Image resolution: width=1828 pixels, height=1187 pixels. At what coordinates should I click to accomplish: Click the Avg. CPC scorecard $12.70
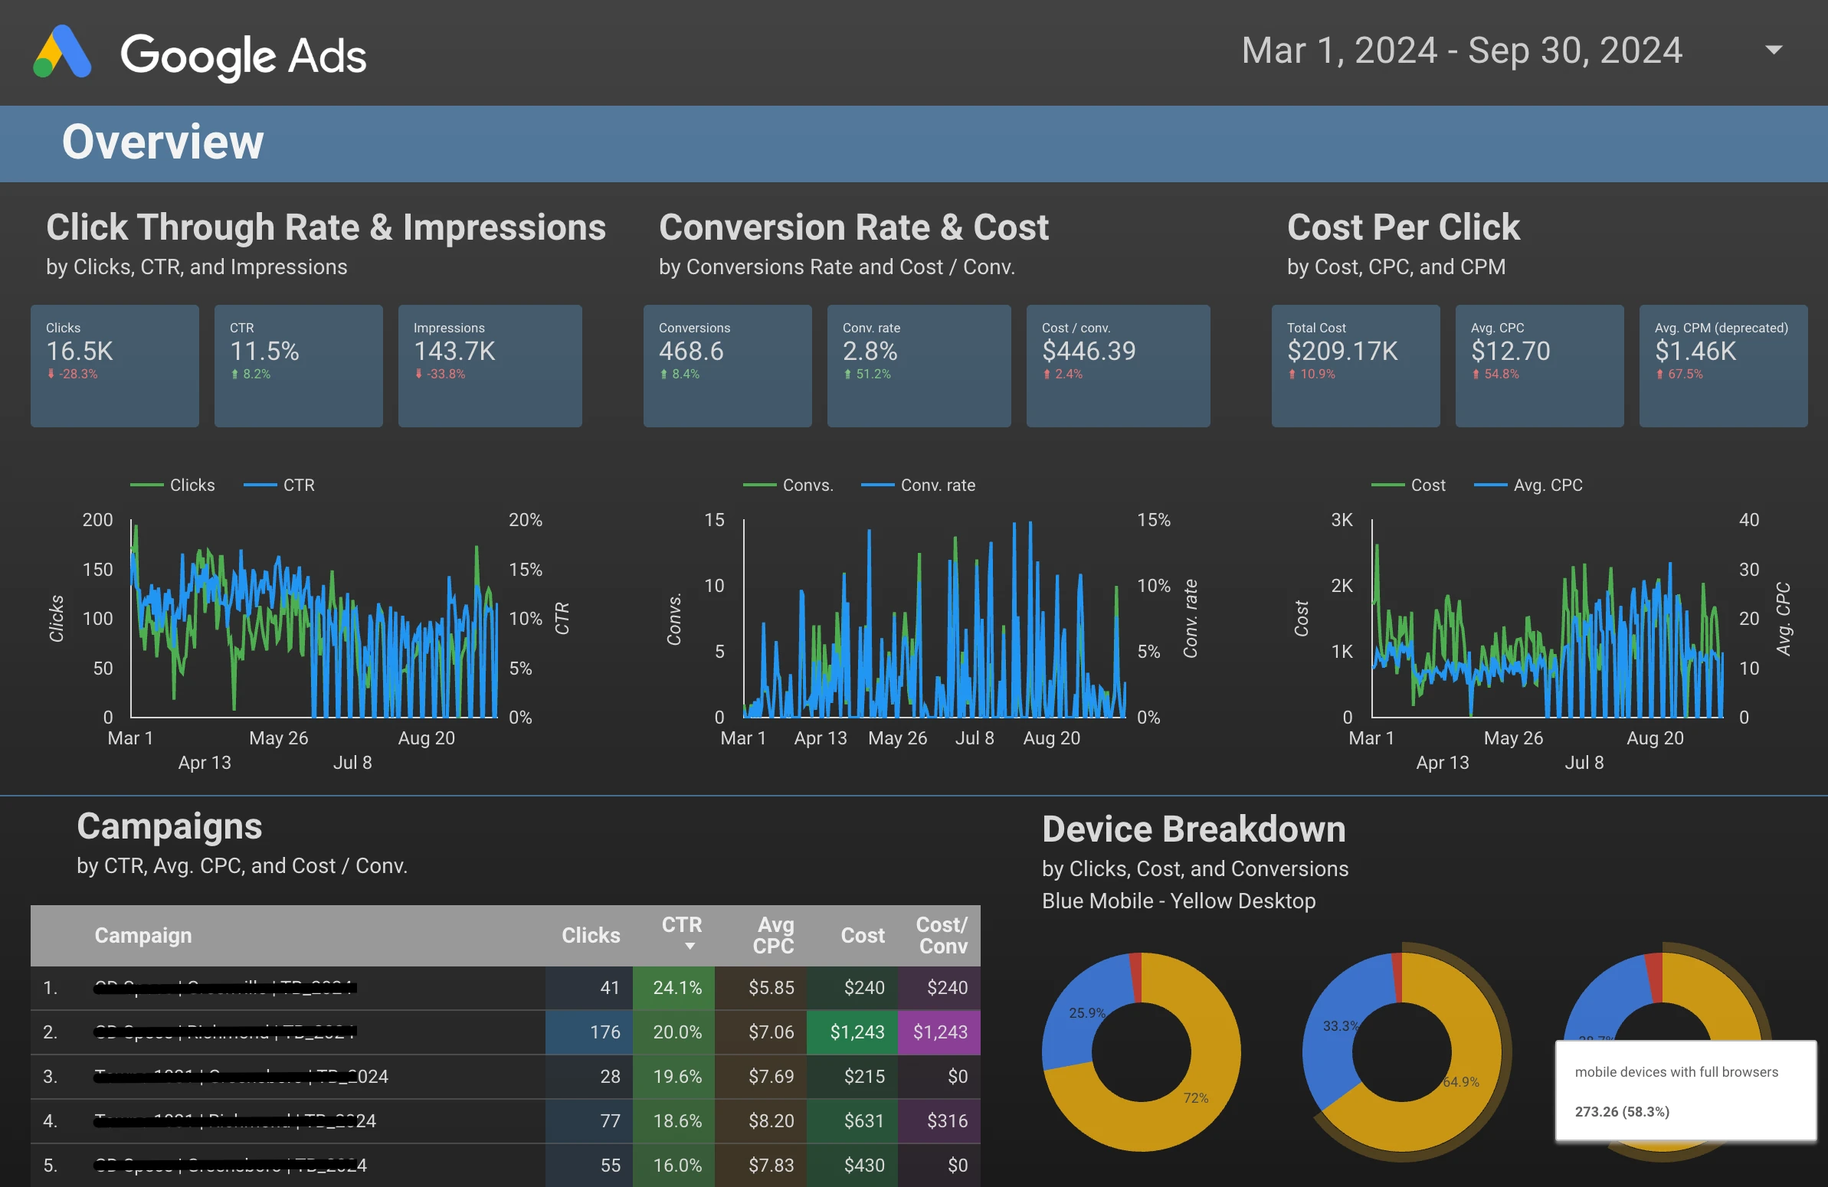pos(1539,366)
